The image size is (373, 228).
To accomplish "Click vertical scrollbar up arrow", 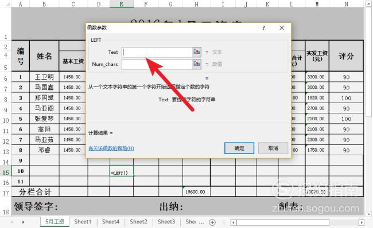I will (x=369, y=4).
